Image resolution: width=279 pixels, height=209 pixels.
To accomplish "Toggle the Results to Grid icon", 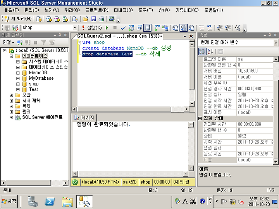I will tap(183, 28).
